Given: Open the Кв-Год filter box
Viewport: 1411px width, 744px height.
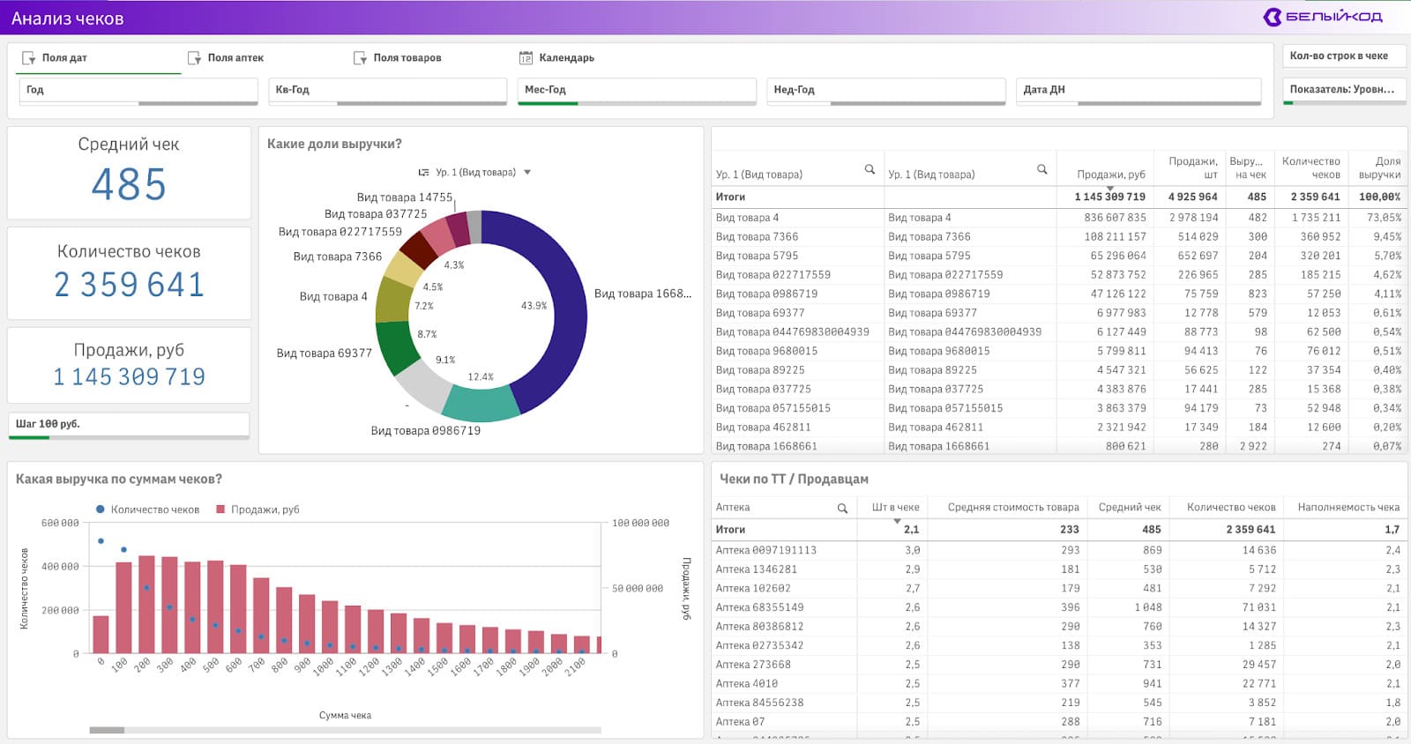Looking at the screenshot, I should click(388, 90).
